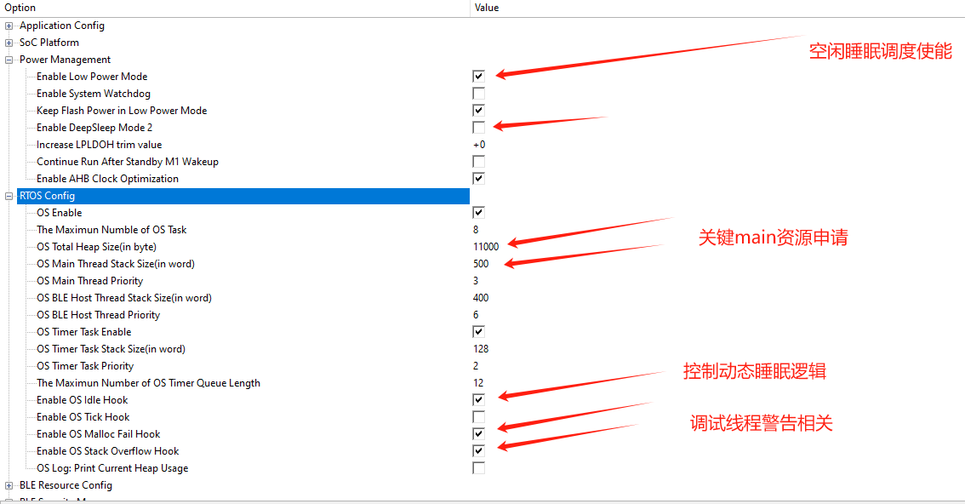Check Enable DeepSleep Mode 2 box
Image resolution: width=965 pixels, height=504 pixels.
[x=478, y=128]
